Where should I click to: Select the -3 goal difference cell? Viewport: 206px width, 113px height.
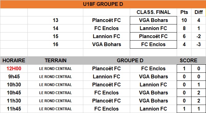199,45
